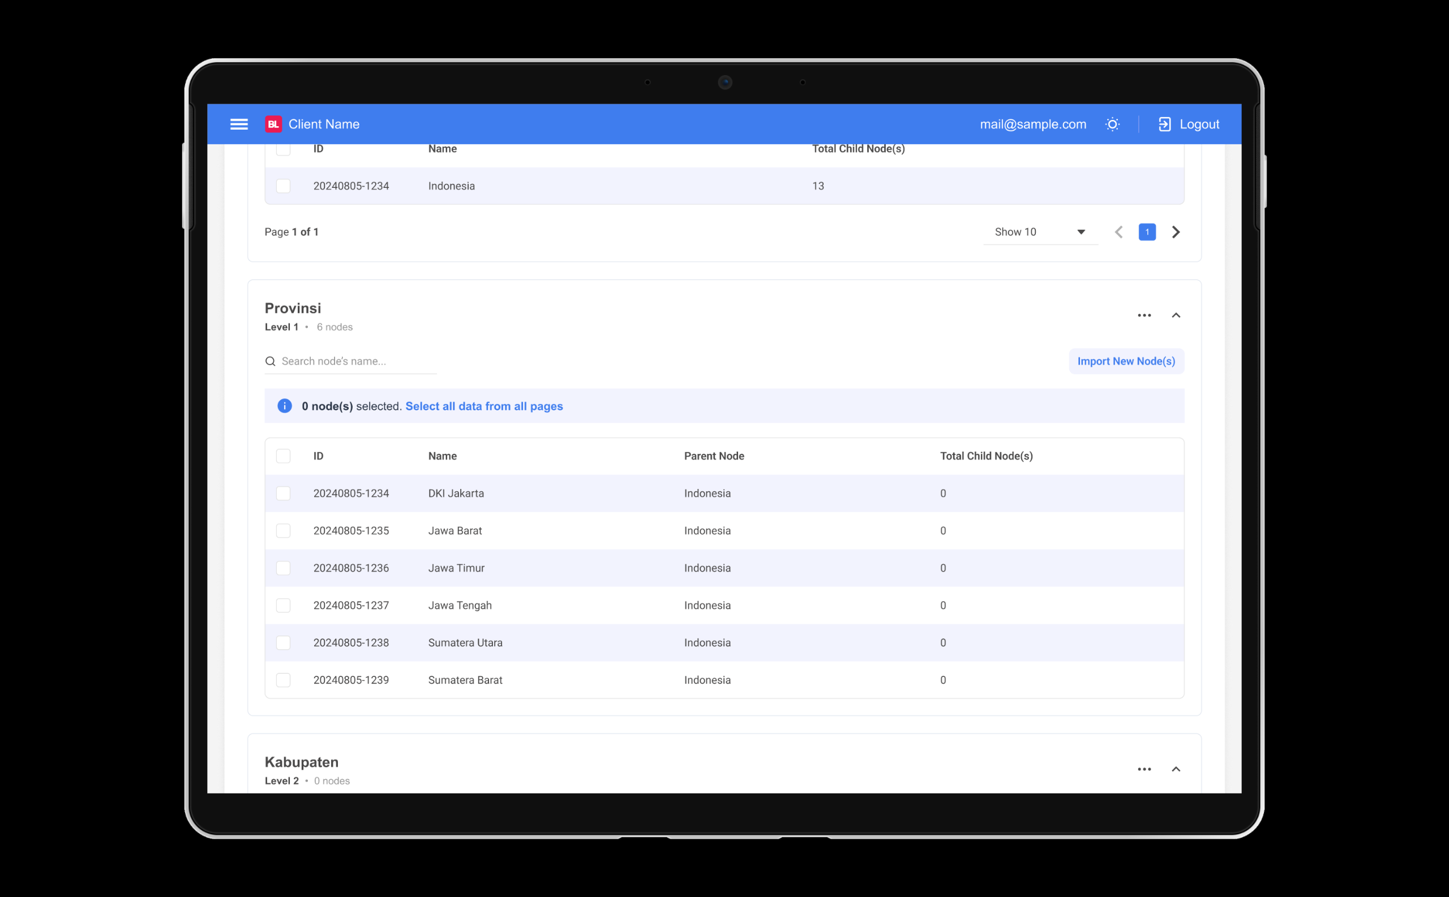Click page number 1 button
Image resolution: width=1449 pixels, height=897 pixels.
[x=1147, y=232]
